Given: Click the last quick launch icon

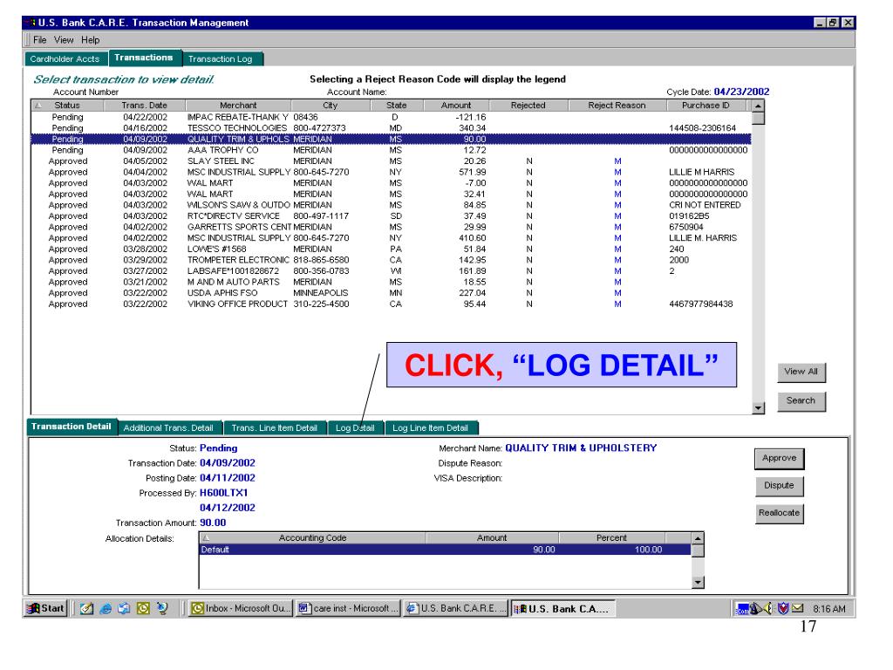Looking at the screenshot, I should 162,608.
